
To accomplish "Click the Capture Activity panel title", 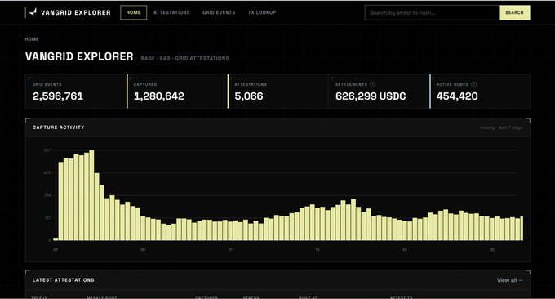I will click(59, 127).
